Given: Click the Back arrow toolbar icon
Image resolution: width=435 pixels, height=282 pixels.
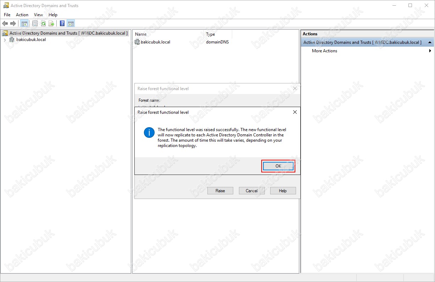Looking at the screenshot, I should 5,24.
